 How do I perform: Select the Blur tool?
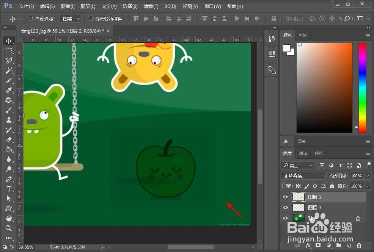[9, 159]
